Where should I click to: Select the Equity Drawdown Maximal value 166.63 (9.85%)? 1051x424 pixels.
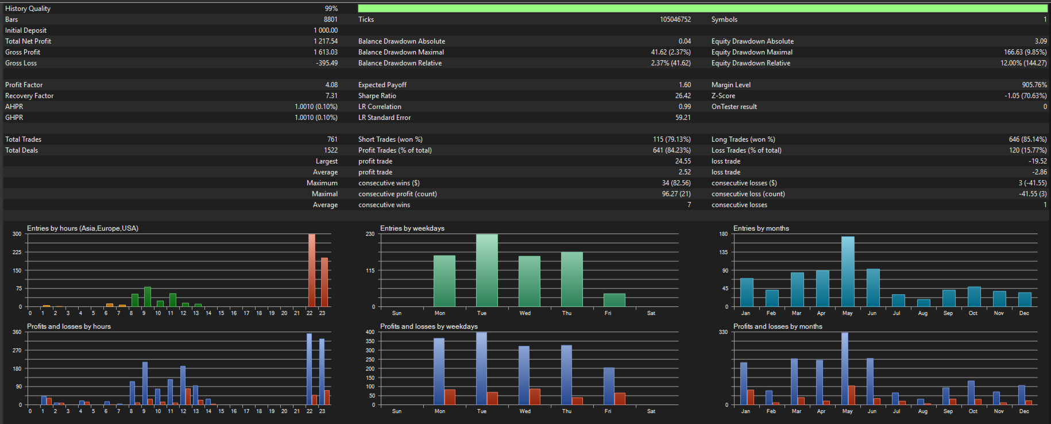[x=1025, y=52]
